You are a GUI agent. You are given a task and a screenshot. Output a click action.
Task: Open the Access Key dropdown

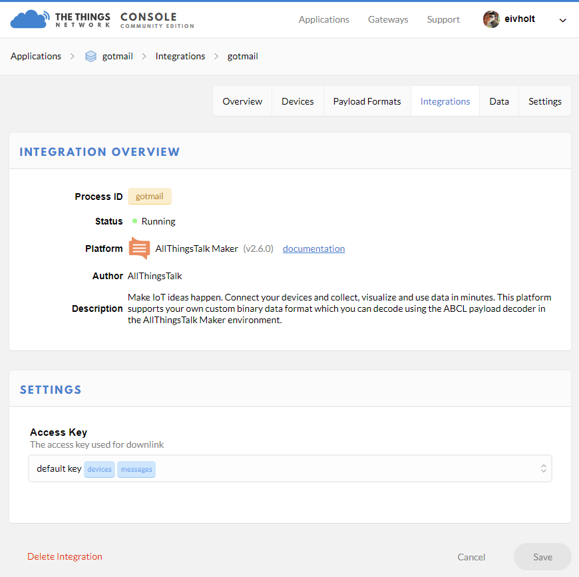(x=290, y=468)
